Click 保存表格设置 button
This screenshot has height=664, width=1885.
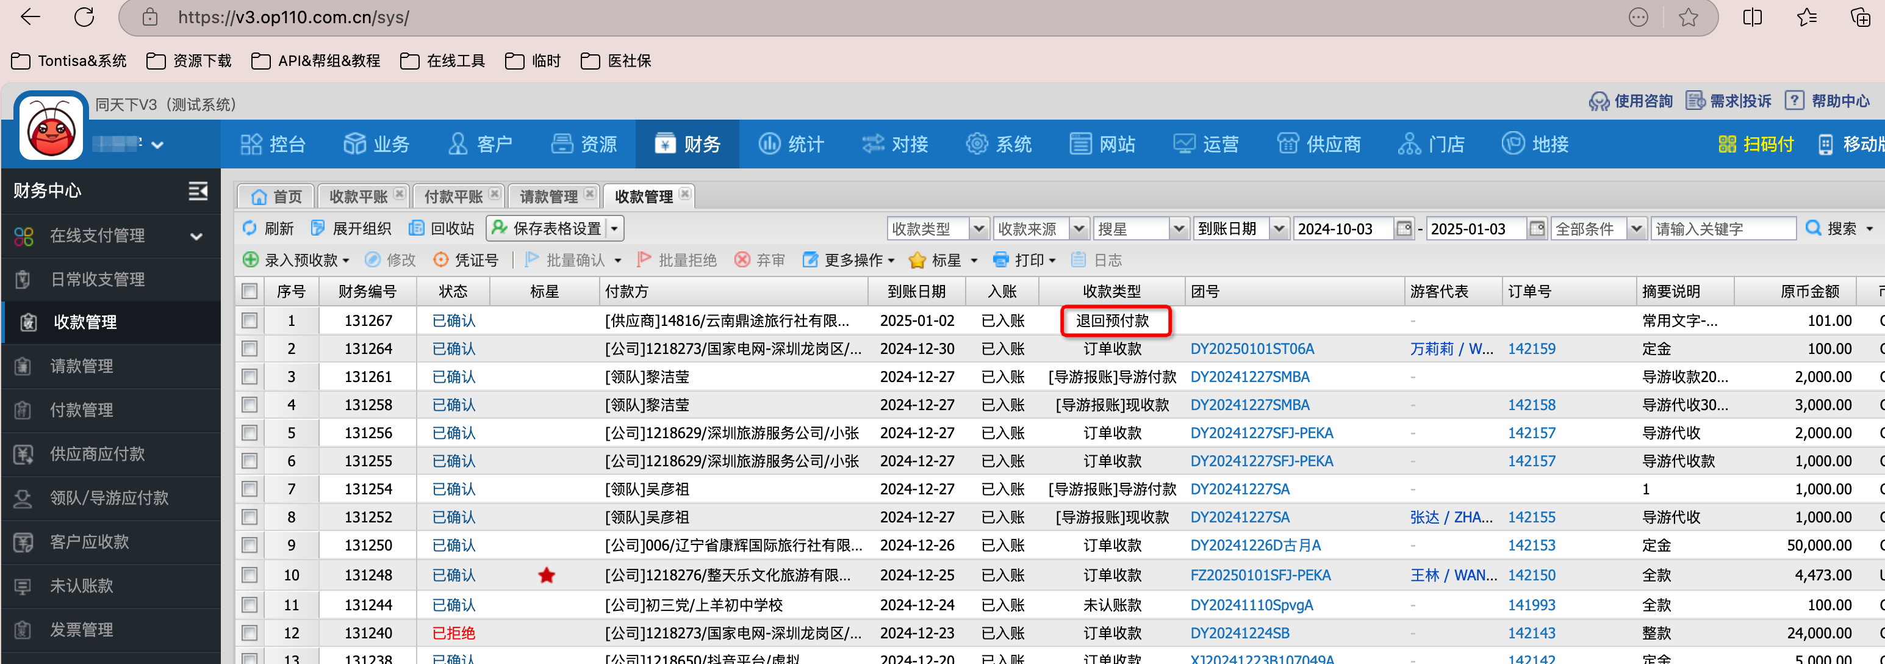pyautogui.click(x=547, y=228)
